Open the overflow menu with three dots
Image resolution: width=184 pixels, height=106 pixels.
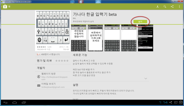[179, 7]
